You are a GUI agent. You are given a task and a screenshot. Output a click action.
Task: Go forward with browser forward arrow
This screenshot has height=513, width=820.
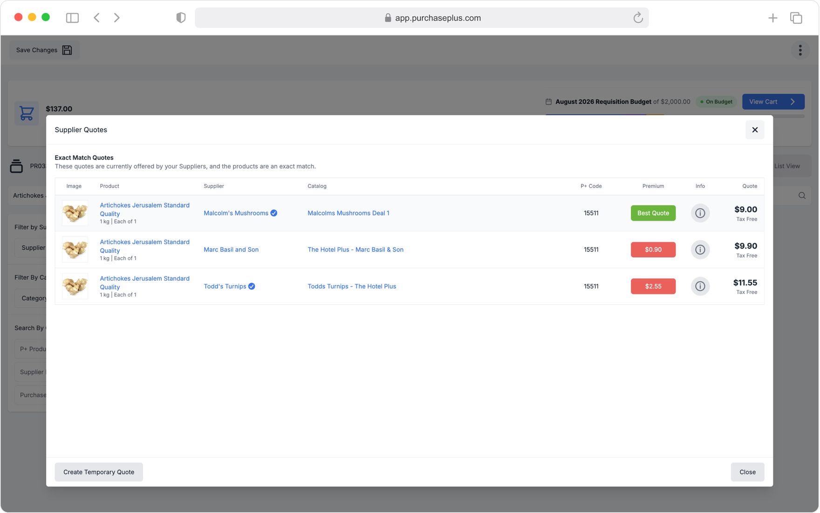pos(117,18)
